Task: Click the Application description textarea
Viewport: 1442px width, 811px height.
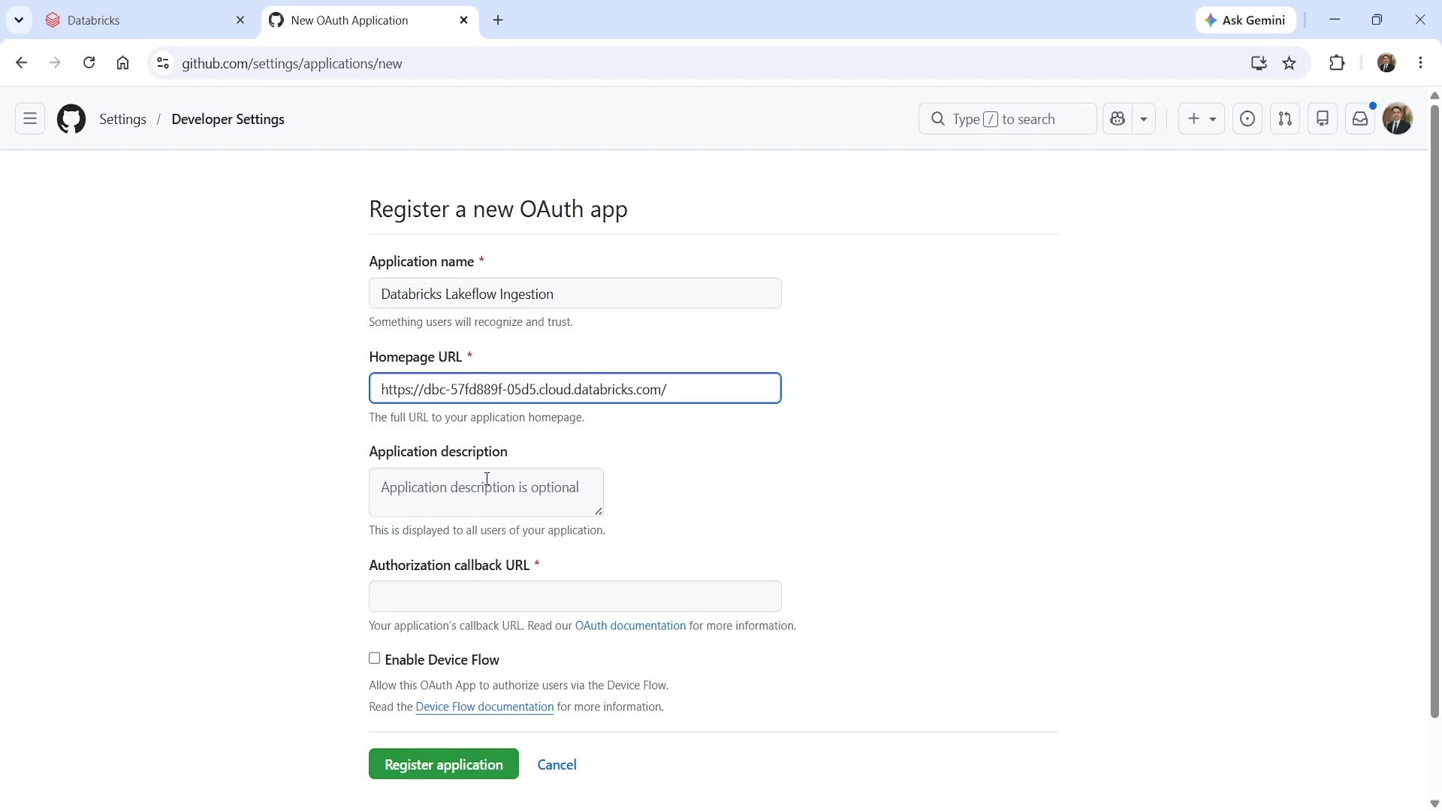Action: 486,493
